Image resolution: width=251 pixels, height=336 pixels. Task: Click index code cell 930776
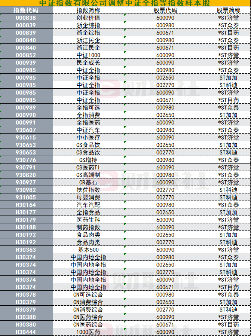pyautogui.click(x=26, y=160)
